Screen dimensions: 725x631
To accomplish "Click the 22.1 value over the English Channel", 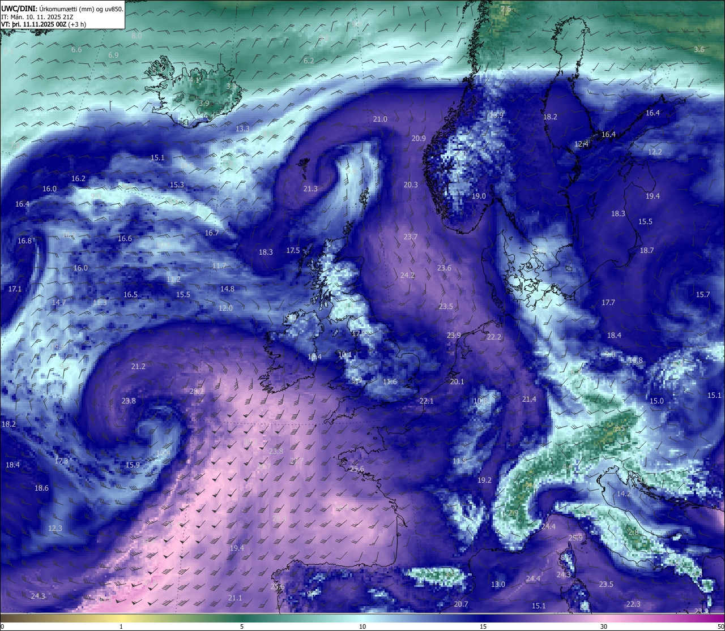I will [x=426, y=401].
